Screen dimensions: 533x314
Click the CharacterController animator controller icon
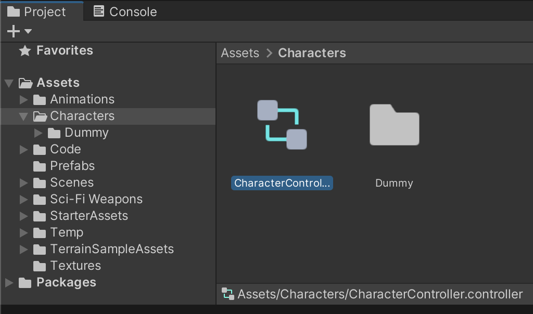pyautogui.click(x=282, y=125)
